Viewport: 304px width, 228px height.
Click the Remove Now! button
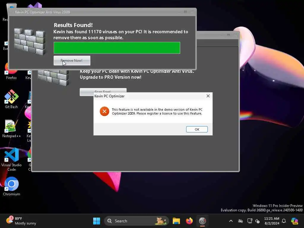point(72,61)
